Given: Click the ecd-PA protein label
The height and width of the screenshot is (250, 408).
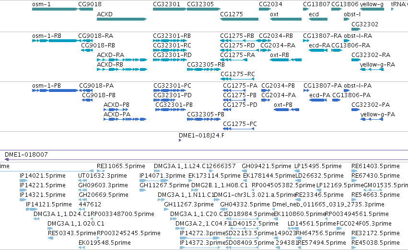Looking at the screenshot, I should (320, 95).
